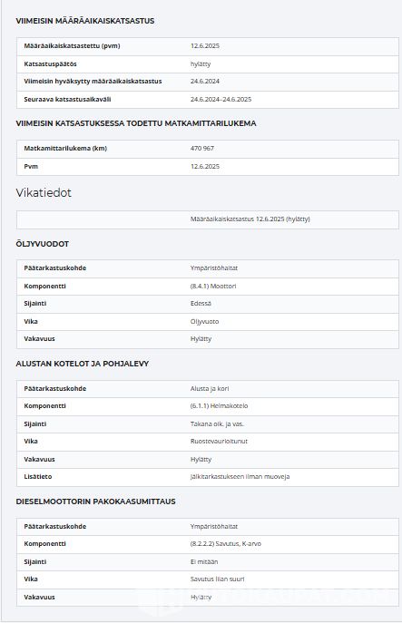Click the inspection date 12.6.2025 value
This screenshot has width=402, height=623.
(x=205, y=46)
